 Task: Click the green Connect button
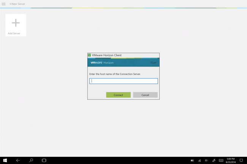point(118,95)
